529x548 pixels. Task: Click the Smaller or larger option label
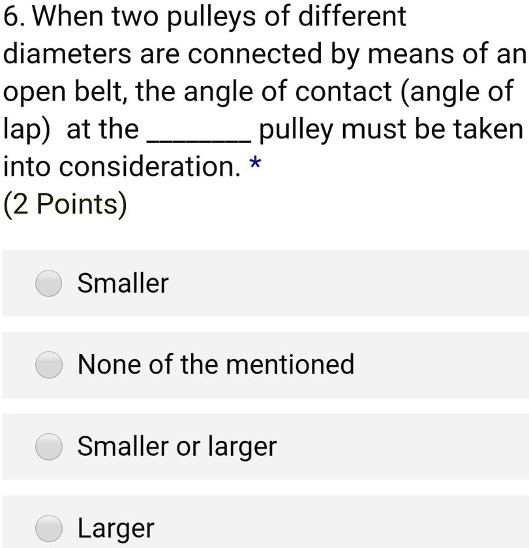pyautogui.click(x=177, y=447)
